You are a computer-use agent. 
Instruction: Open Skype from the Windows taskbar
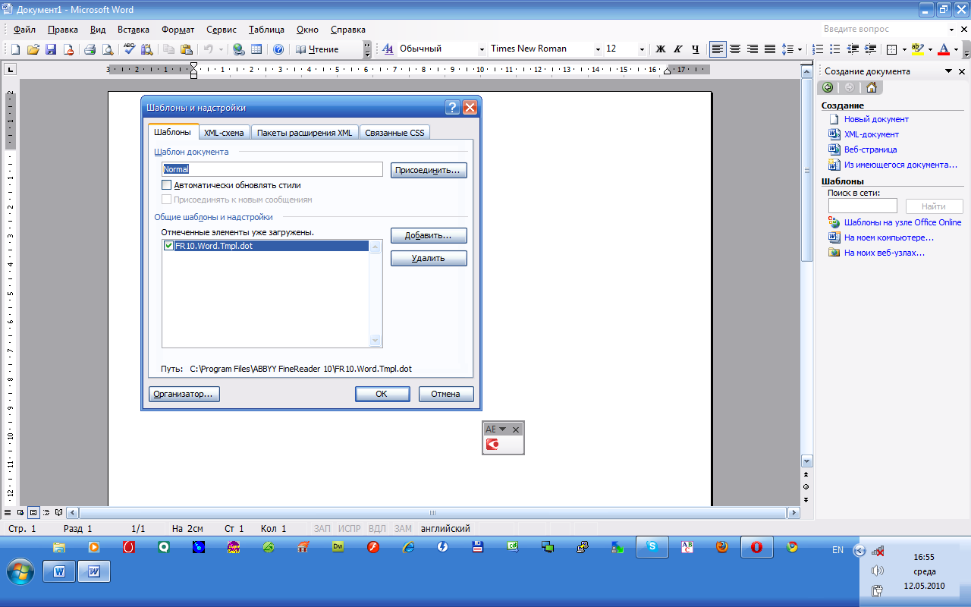click(x=652, y=547)
